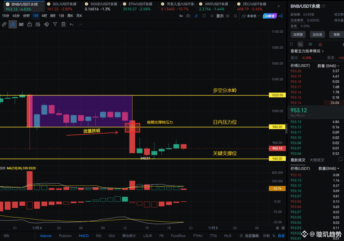Click the undo arrow icon
The height and width of the screenshot is (241, 344).
coord(71,24)
